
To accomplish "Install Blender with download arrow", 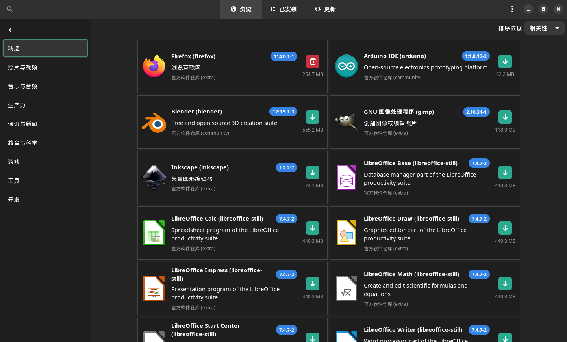I will 313,117.
